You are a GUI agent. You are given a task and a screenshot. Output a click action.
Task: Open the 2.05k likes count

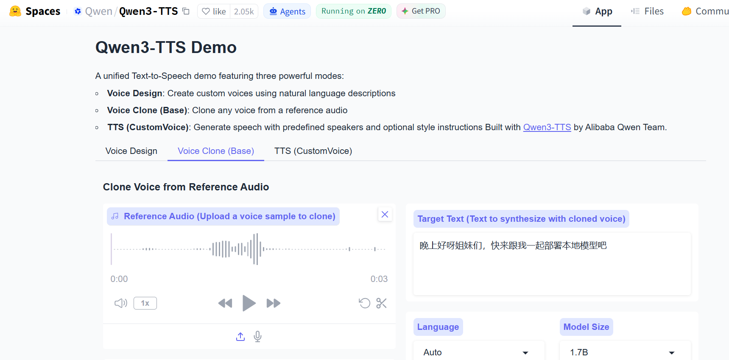coord(244,11)
